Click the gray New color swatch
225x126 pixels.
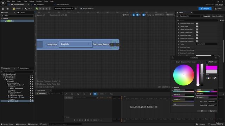[x=212, y=71]
